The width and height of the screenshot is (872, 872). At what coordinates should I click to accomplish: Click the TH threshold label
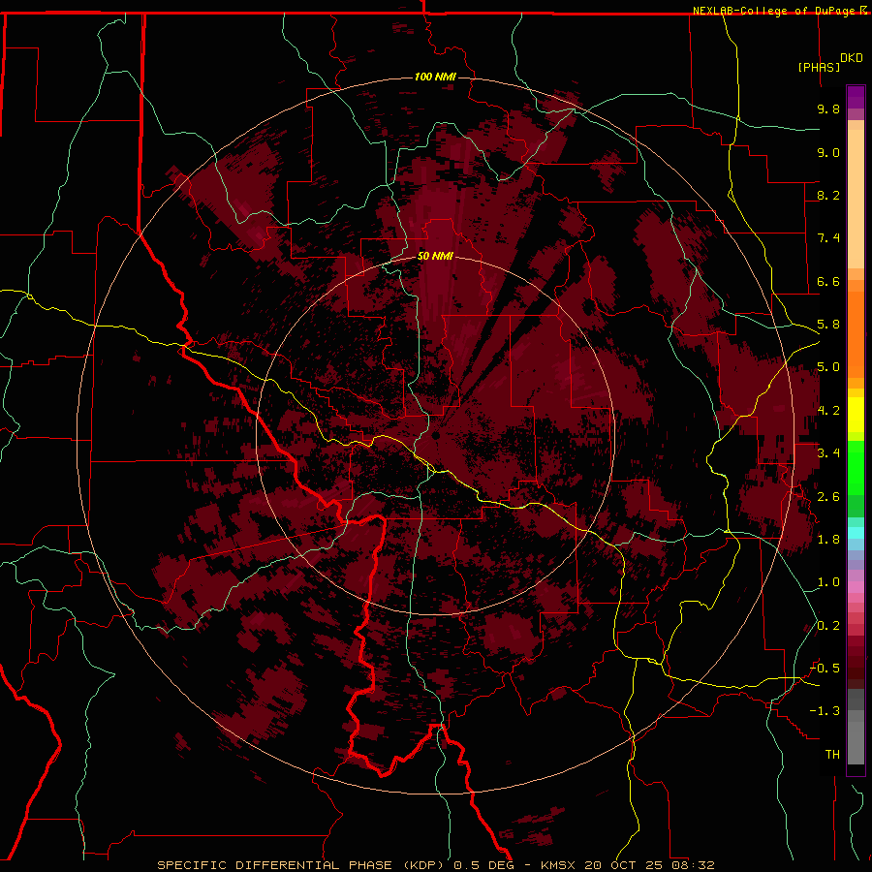tap(832, 755)
